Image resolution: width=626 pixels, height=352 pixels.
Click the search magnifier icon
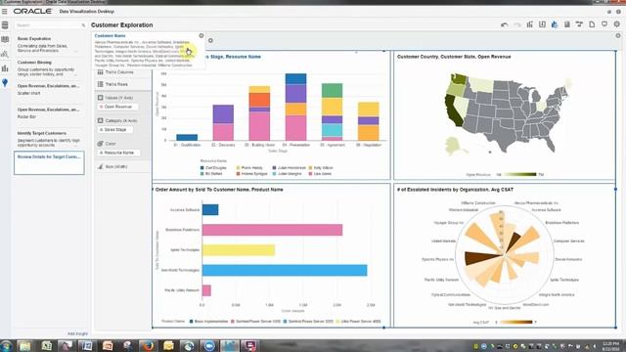coord(83,25)
